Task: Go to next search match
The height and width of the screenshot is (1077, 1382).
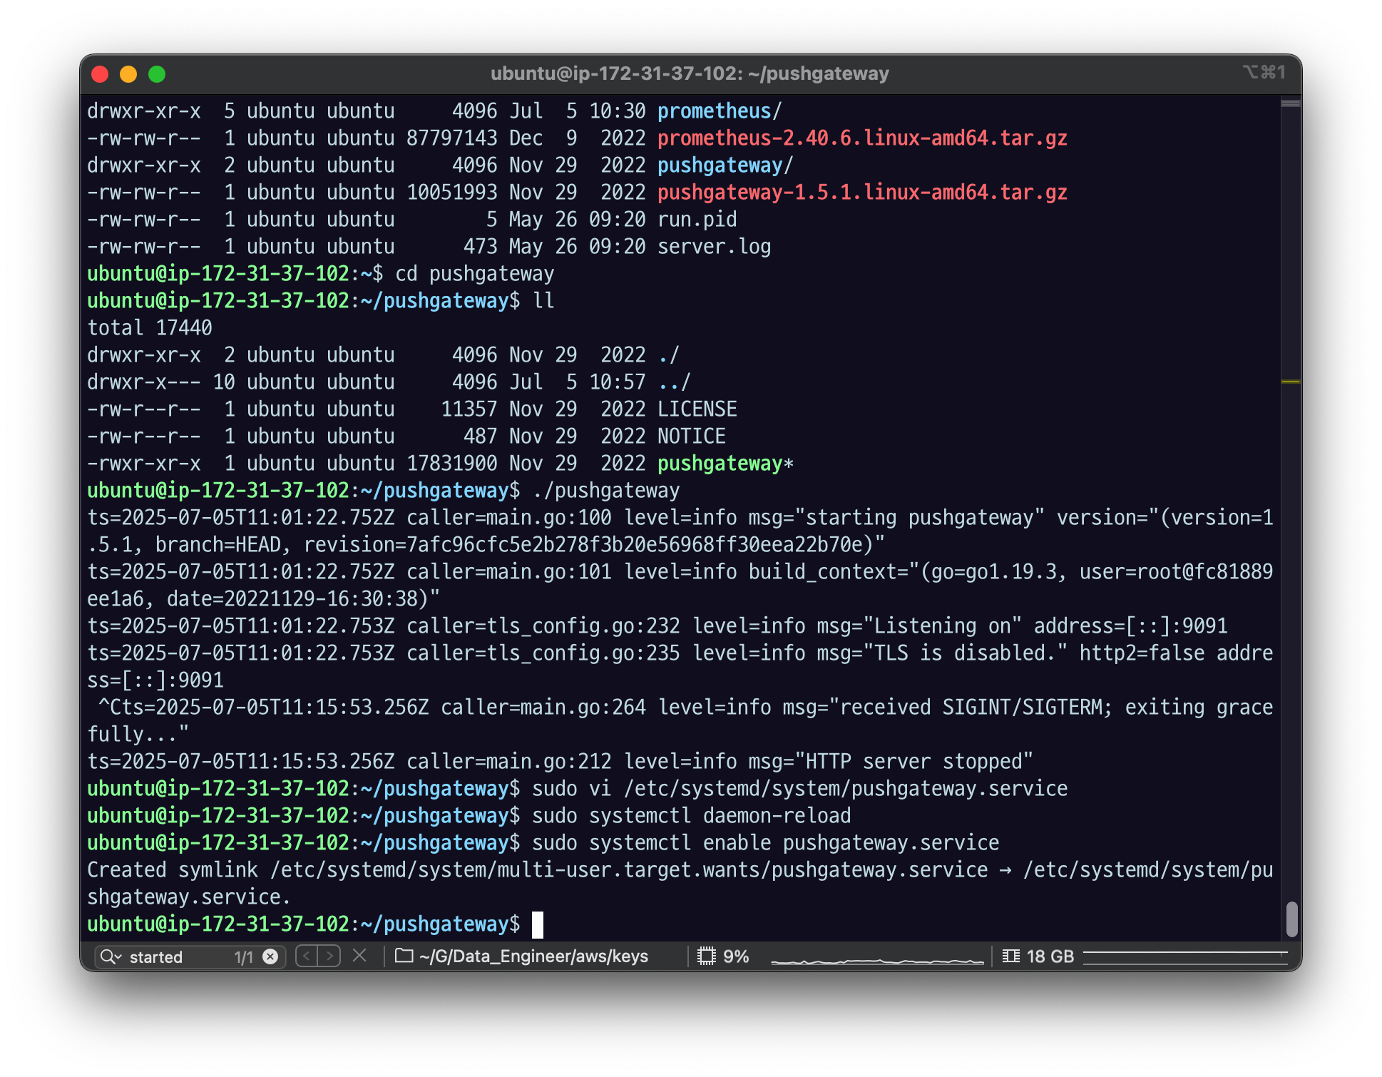Action: coord(329,956)
